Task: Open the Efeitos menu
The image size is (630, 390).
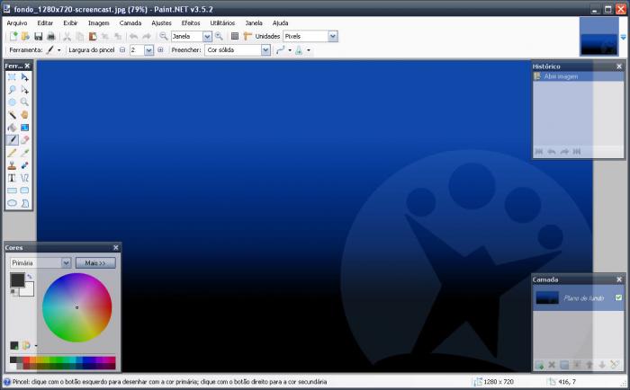Action: tap(191, 22)
